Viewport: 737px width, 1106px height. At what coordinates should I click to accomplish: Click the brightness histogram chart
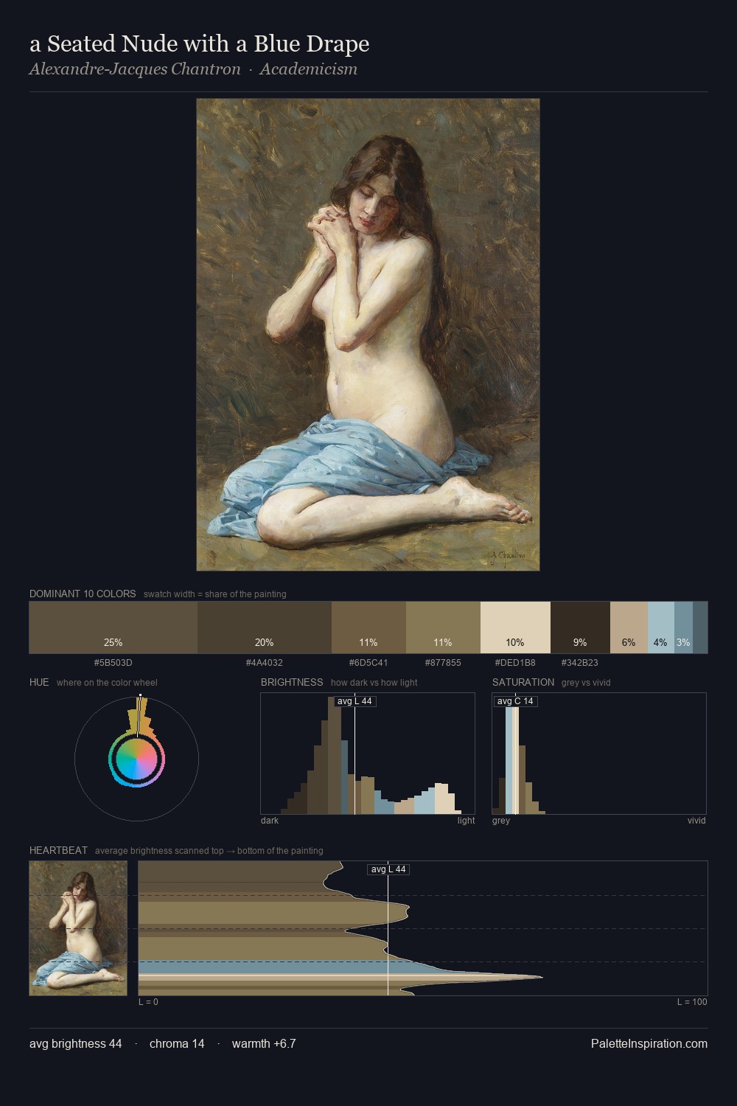pyautogui.click(x=368, y=754)
